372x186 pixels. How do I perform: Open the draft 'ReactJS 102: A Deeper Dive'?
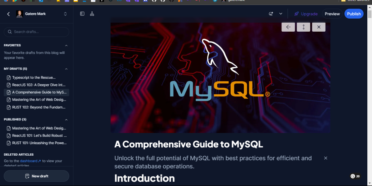pyautogui.click(x=36, y=85)
